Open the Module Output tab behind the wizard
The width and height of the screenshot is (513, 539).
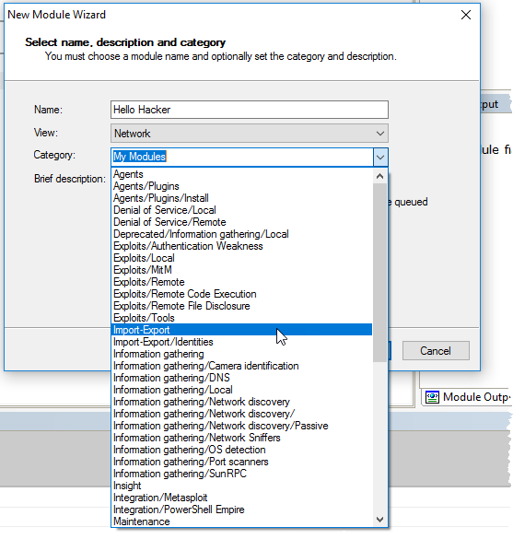tap(467, 397)
